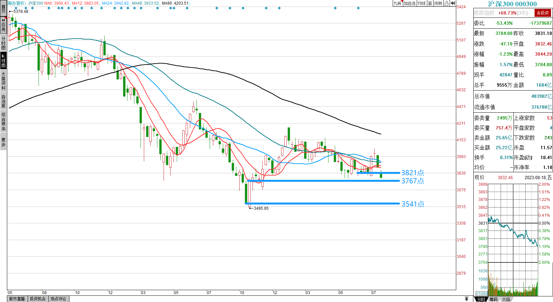
Task: Click the collapse-right arrow icon in toolbar
Action: [453, 3]
